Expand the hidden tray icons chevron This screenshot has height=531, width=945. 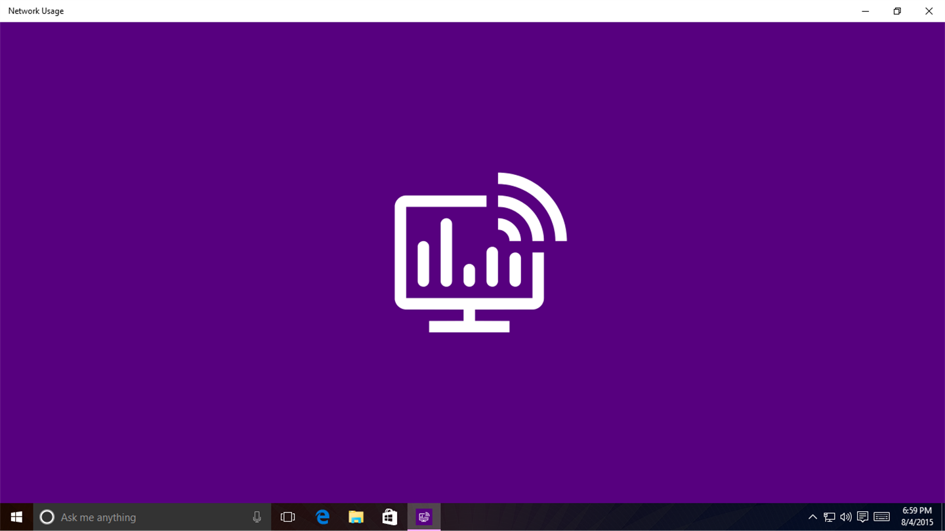812,517
